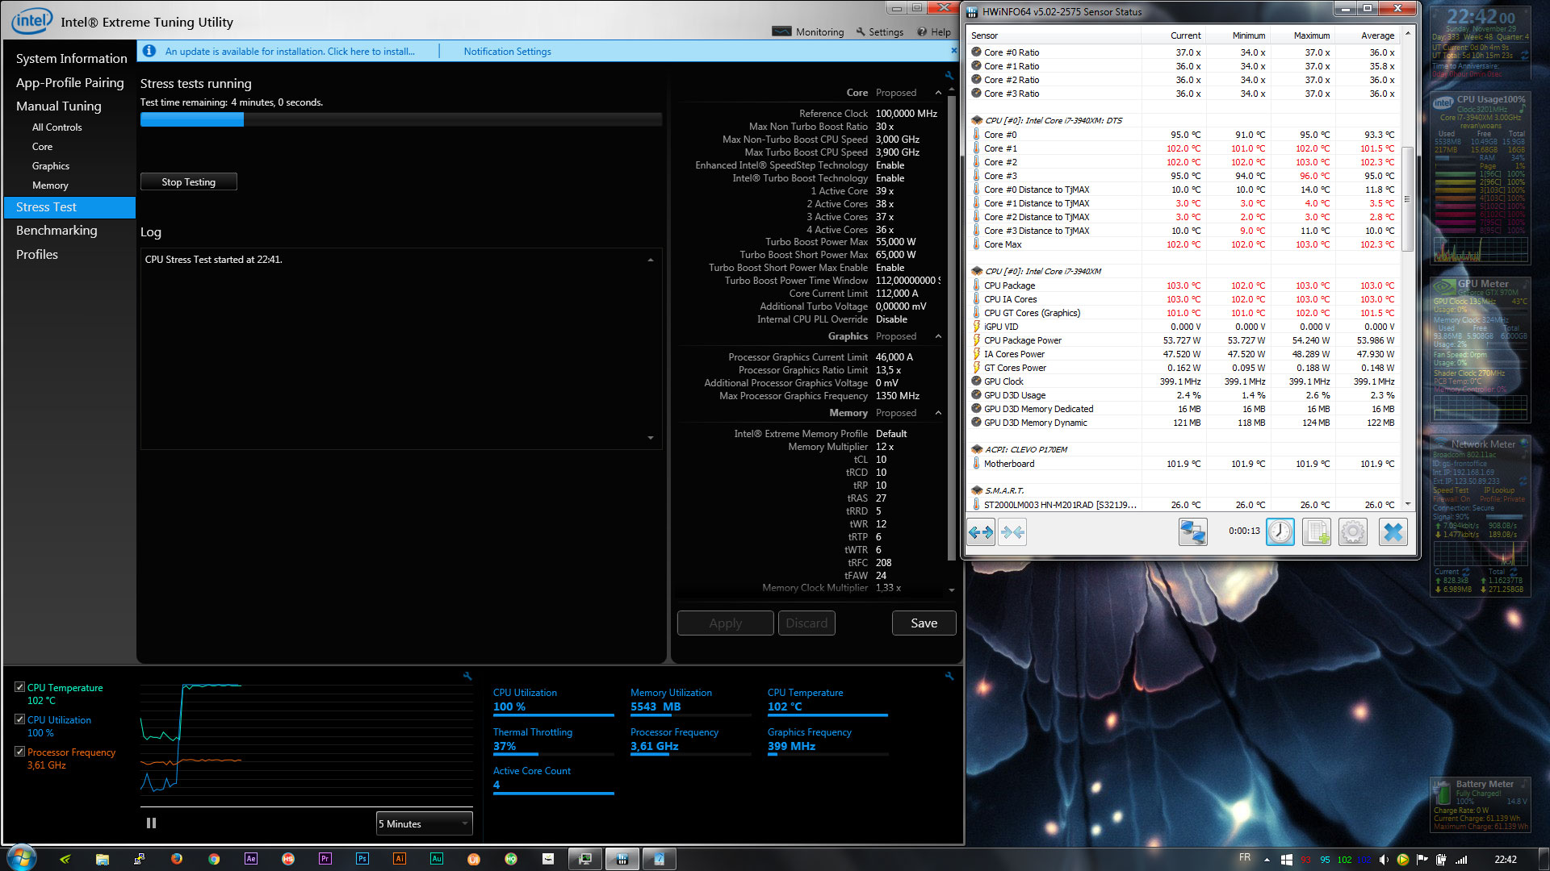This screenshot has width=1550, height=871.
Task: Collapse the Core settings section
Action: [938, 93]
